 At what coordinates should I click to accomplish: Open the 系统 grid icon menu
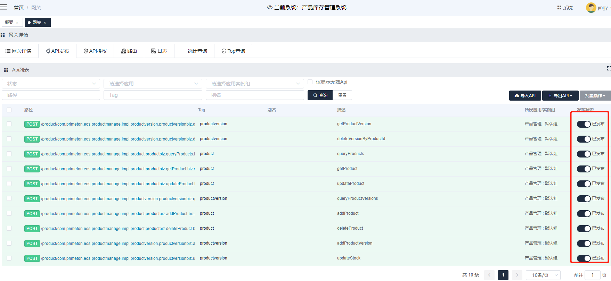(x=559, y=8)
